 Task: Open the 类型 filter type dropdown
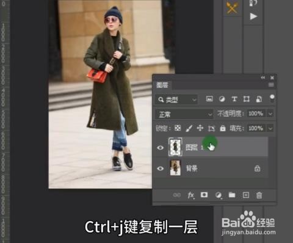[176, 100]
